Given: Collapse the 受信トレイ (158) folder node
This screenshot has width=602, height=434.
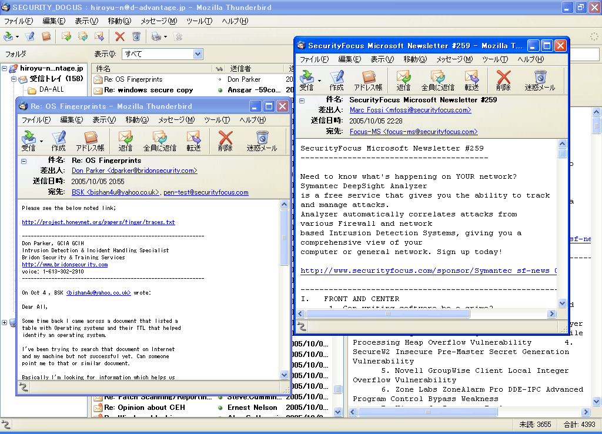Looking at the screenshot, I should coord(14,79).
